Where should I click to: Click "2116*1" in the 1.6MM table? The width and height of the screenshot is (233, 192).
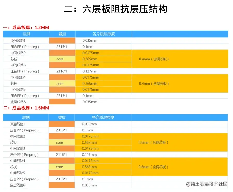[61, 155]
